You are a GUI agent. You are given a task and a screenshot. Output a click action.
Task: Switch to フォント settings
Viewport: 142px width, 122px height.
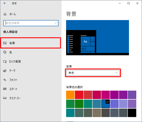click(31, 80)
